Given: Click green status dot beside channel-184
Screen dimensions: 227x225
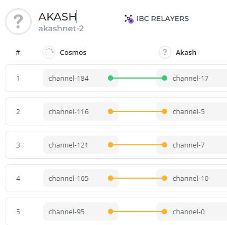Looking at the screenshot, I should tap(111, 78).
